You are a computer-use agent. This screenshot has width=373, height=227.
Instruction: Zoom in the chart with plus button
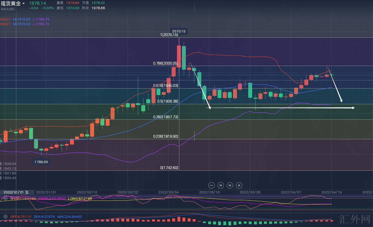[239, 185]
